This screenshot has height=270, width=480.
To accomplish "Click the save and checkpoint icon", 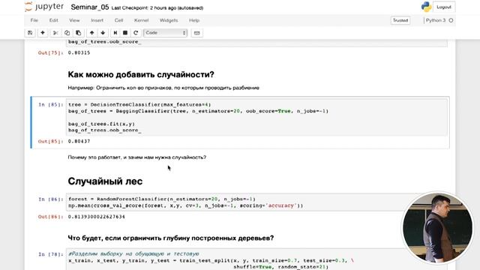I will pos(30,33).
